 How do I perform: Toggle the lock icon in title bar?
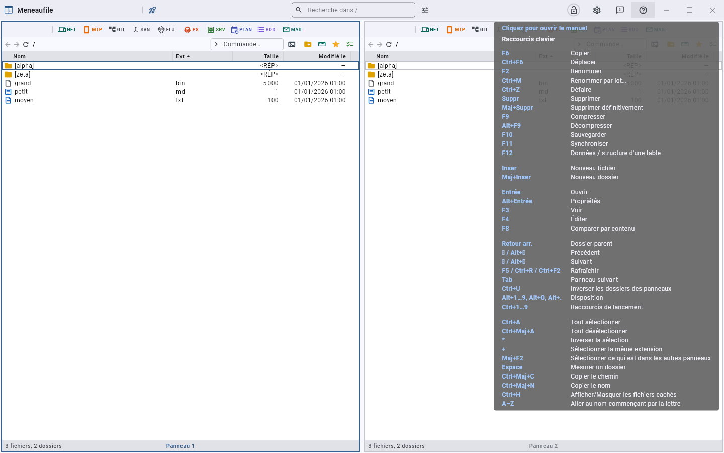[x=574, y=10]
